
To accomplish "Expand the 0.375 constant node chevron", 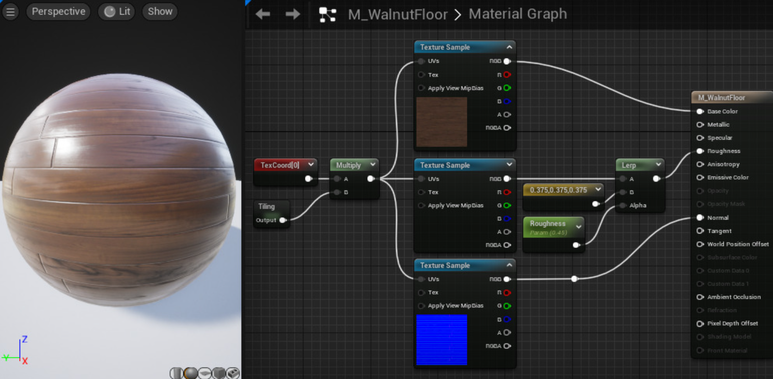I will (x=598, y=189).
